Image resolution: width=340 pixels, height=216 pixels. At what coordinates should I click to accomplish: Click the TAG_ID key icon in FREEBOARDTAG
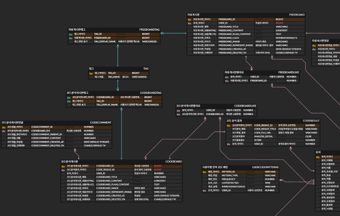[71, 34]
